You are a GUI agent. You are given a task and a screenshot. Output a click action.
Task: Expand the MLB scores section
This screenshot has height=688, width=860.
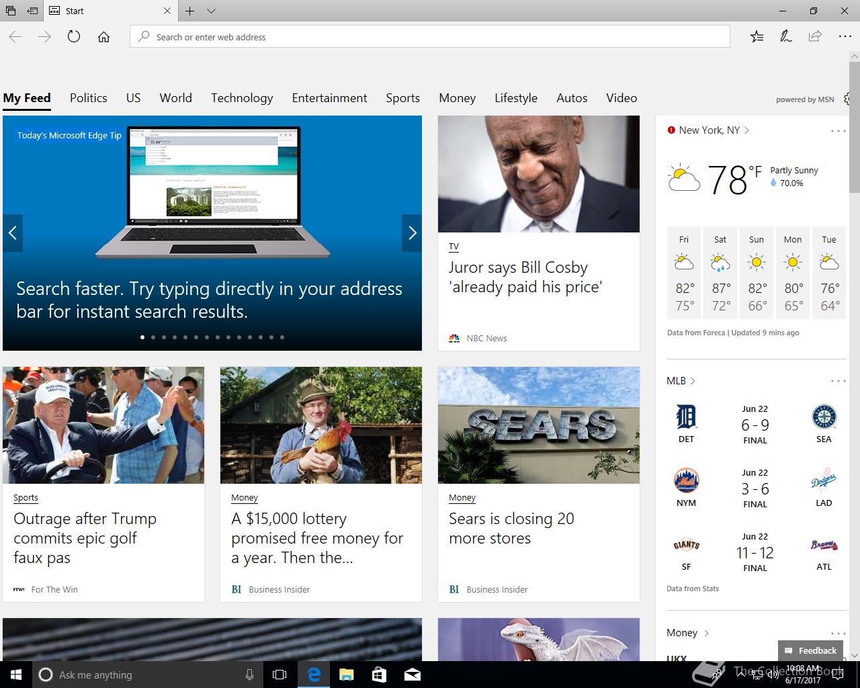pyautogui.click(x=681, y=381)
